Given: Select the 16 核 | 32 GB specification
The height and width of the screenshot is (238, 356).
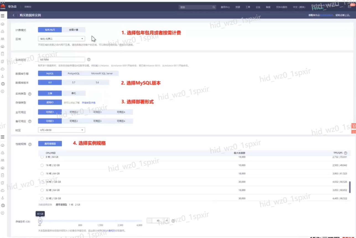Looking at the screenshot, I should 42,165.
